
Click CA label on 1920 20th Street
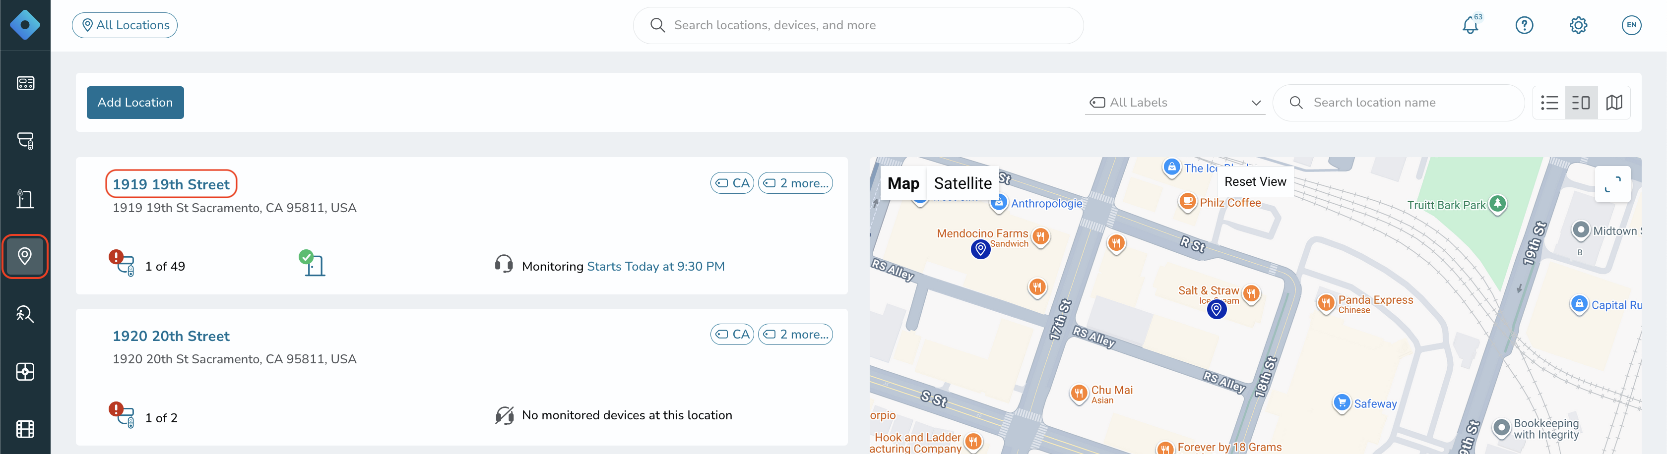coord(733,335)
